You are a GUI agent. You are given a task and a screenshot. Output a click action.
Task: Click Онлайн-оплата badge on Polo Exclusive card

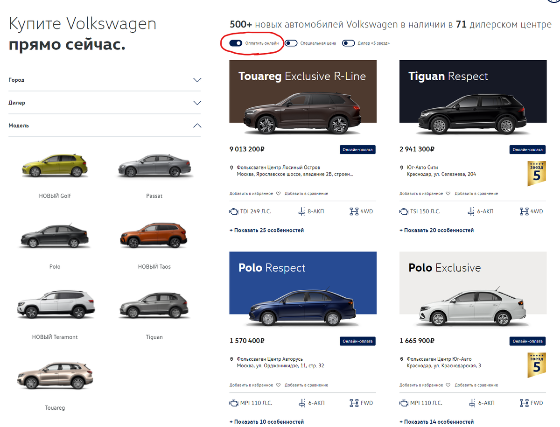pos(527,341)
